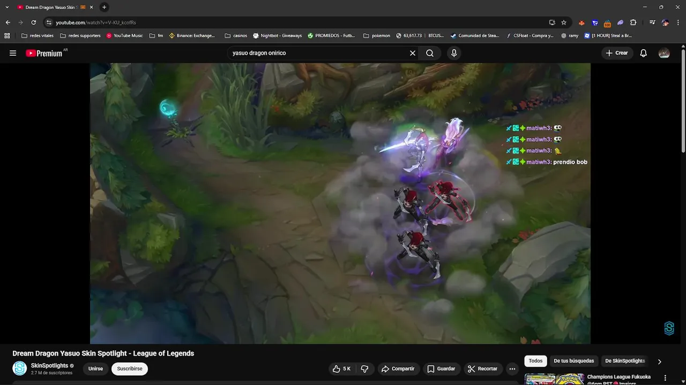Like the video with thumbs up
The height and width of the screenshot is (385, 686).
point(342,369)
